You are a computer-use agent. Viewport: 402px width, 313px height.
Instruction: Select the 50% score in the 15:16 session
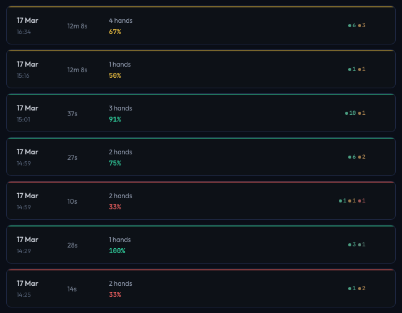click(115, 75)
